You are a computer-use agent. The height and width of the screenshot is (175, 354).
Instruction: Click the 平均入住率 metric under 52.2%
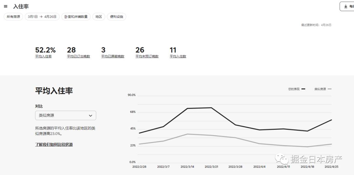pos(43,56)
